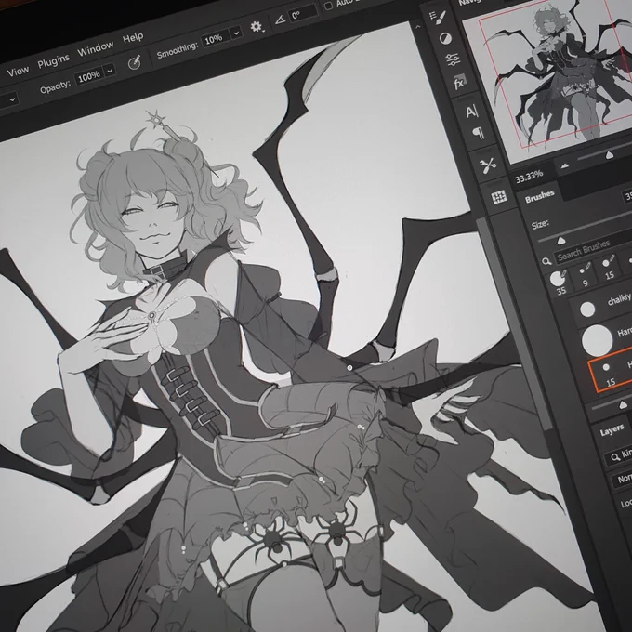Open the layer Kind filter dropdown
Screen dimensions: 632x632
(x=619, y=455)
